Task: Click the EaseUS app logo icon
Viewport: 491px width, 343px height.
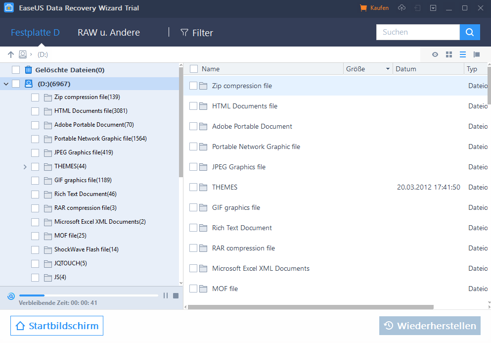Action: 9,7
